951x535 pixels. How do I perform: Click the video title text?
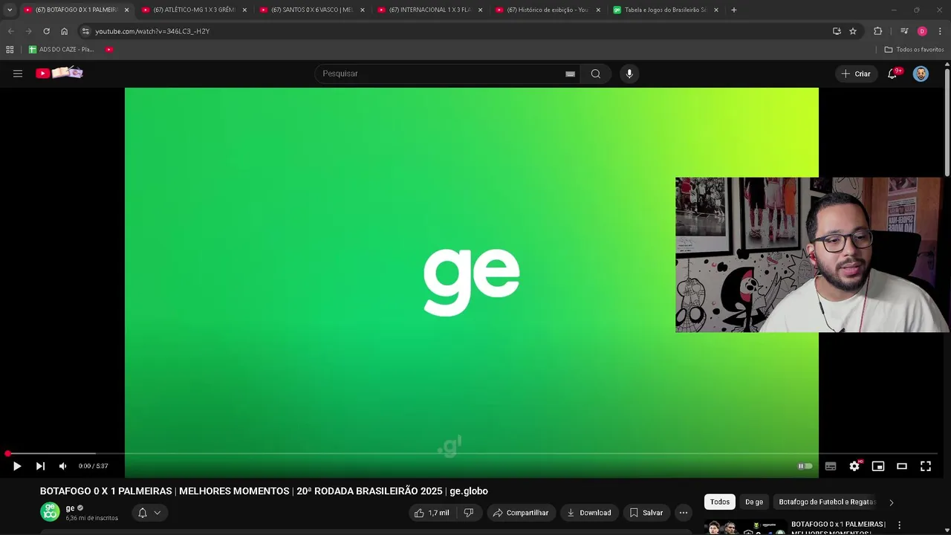coord(264,491)
